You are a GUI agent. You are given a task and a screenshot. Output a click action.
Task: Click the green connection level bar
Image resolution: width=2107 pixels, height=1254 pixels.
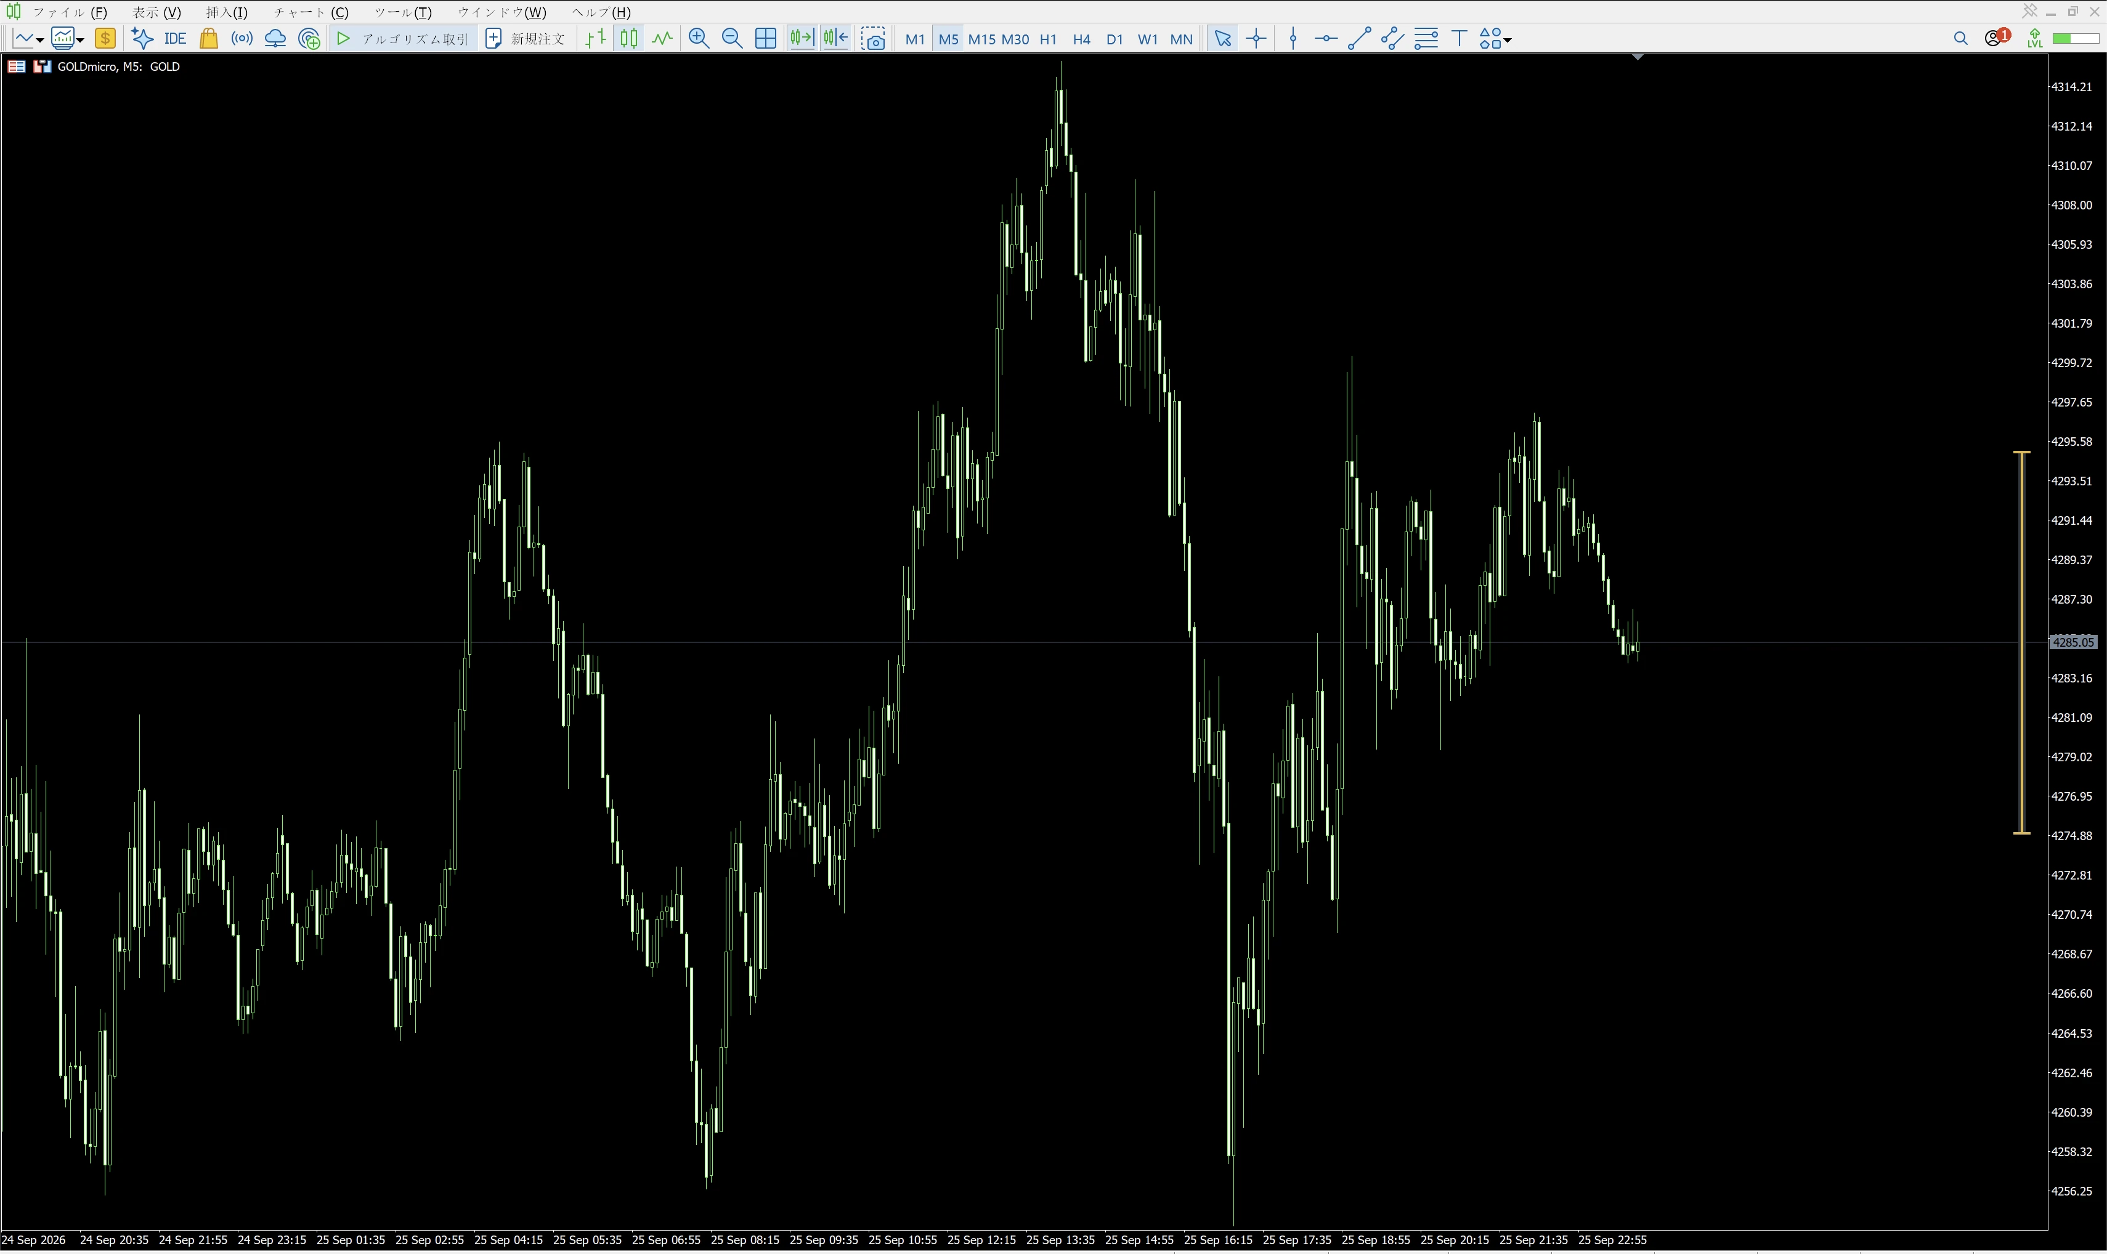point(2077,39)
